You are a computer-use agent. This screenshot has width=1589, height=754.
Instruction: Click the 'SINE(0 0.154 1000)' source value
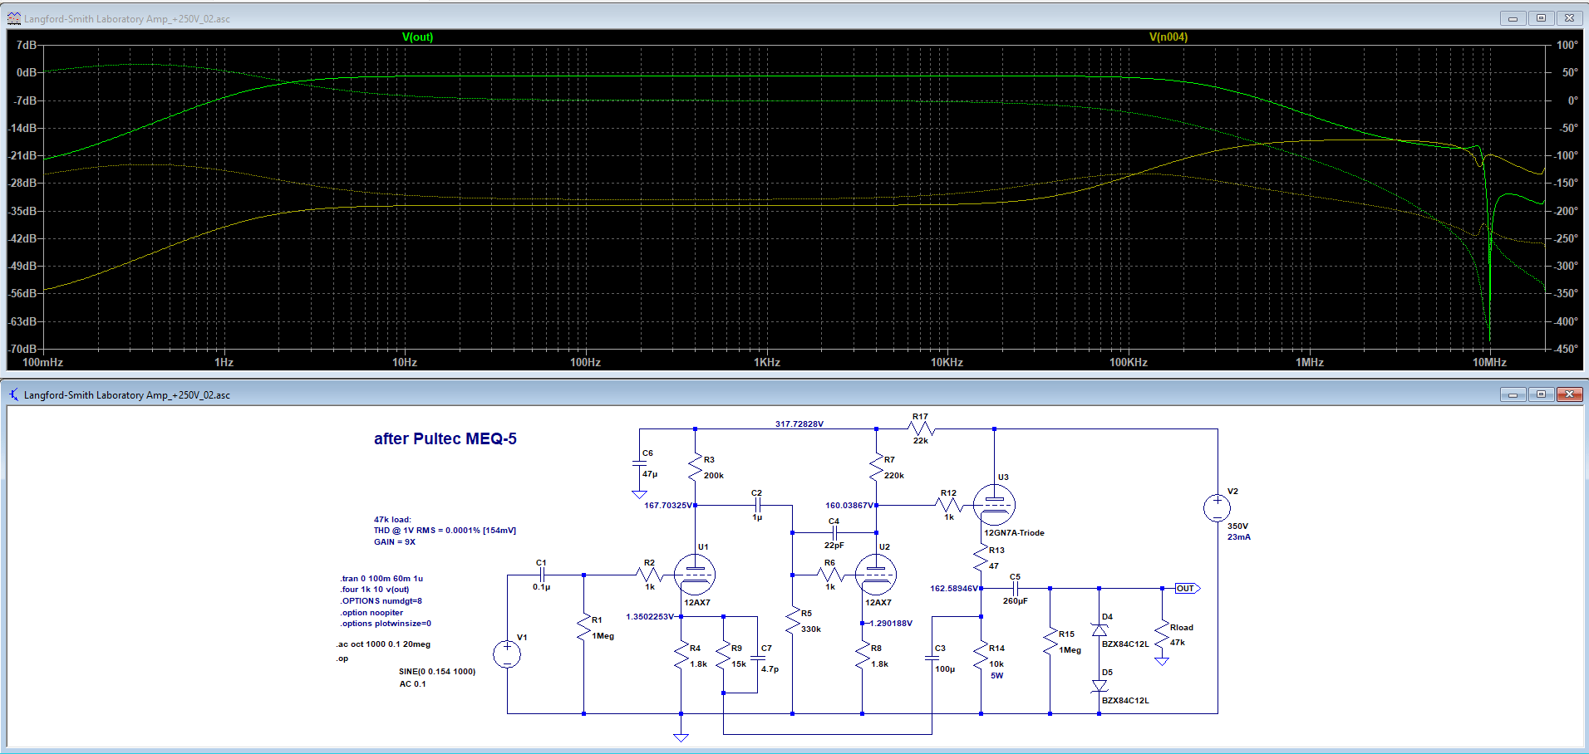pos(437,672)
